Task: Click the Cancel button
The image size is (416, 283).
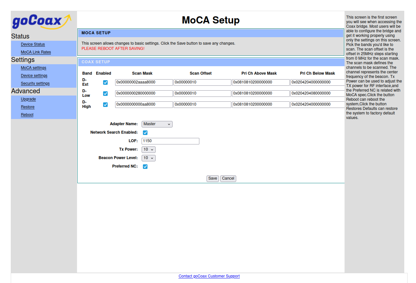Action: (228, 178)
